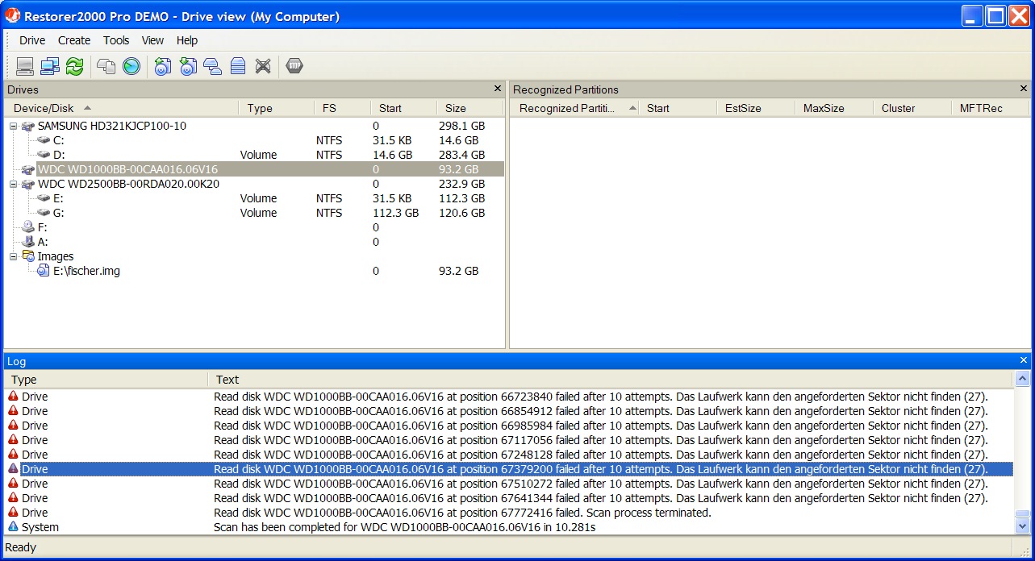The height and width of the screenshot is (561, 1035).
Task: Select the E:\fischer.img image entry
Action: click(x=86, y=271)
